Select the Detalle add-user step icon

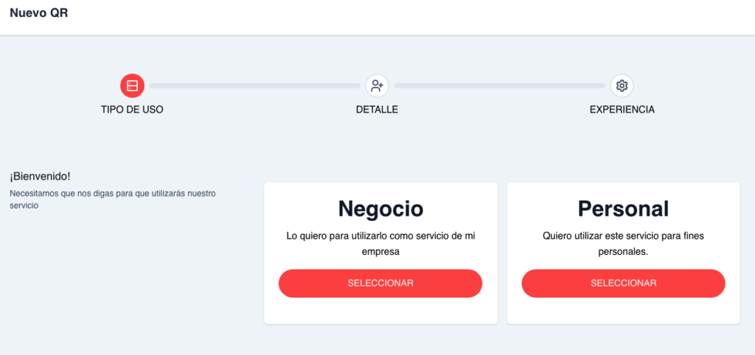pyautogui.click(x=377, y=85)
